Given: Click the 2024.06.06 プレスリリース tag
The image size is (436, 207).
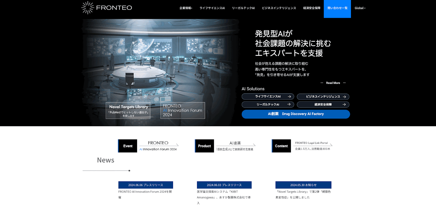Looking at the screenshot, I should (146, 185).
